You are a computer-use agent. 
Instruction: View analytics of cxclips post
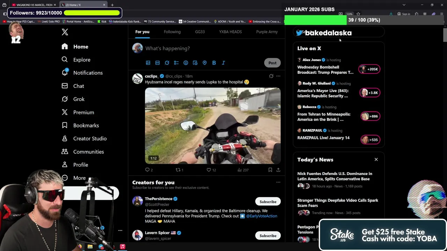coord(243,170)
